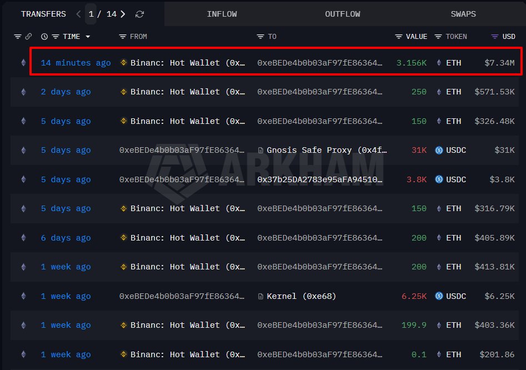
Task: Open the chain filter icon at far left
Action: pyautogui.click(x=17, y=37)
